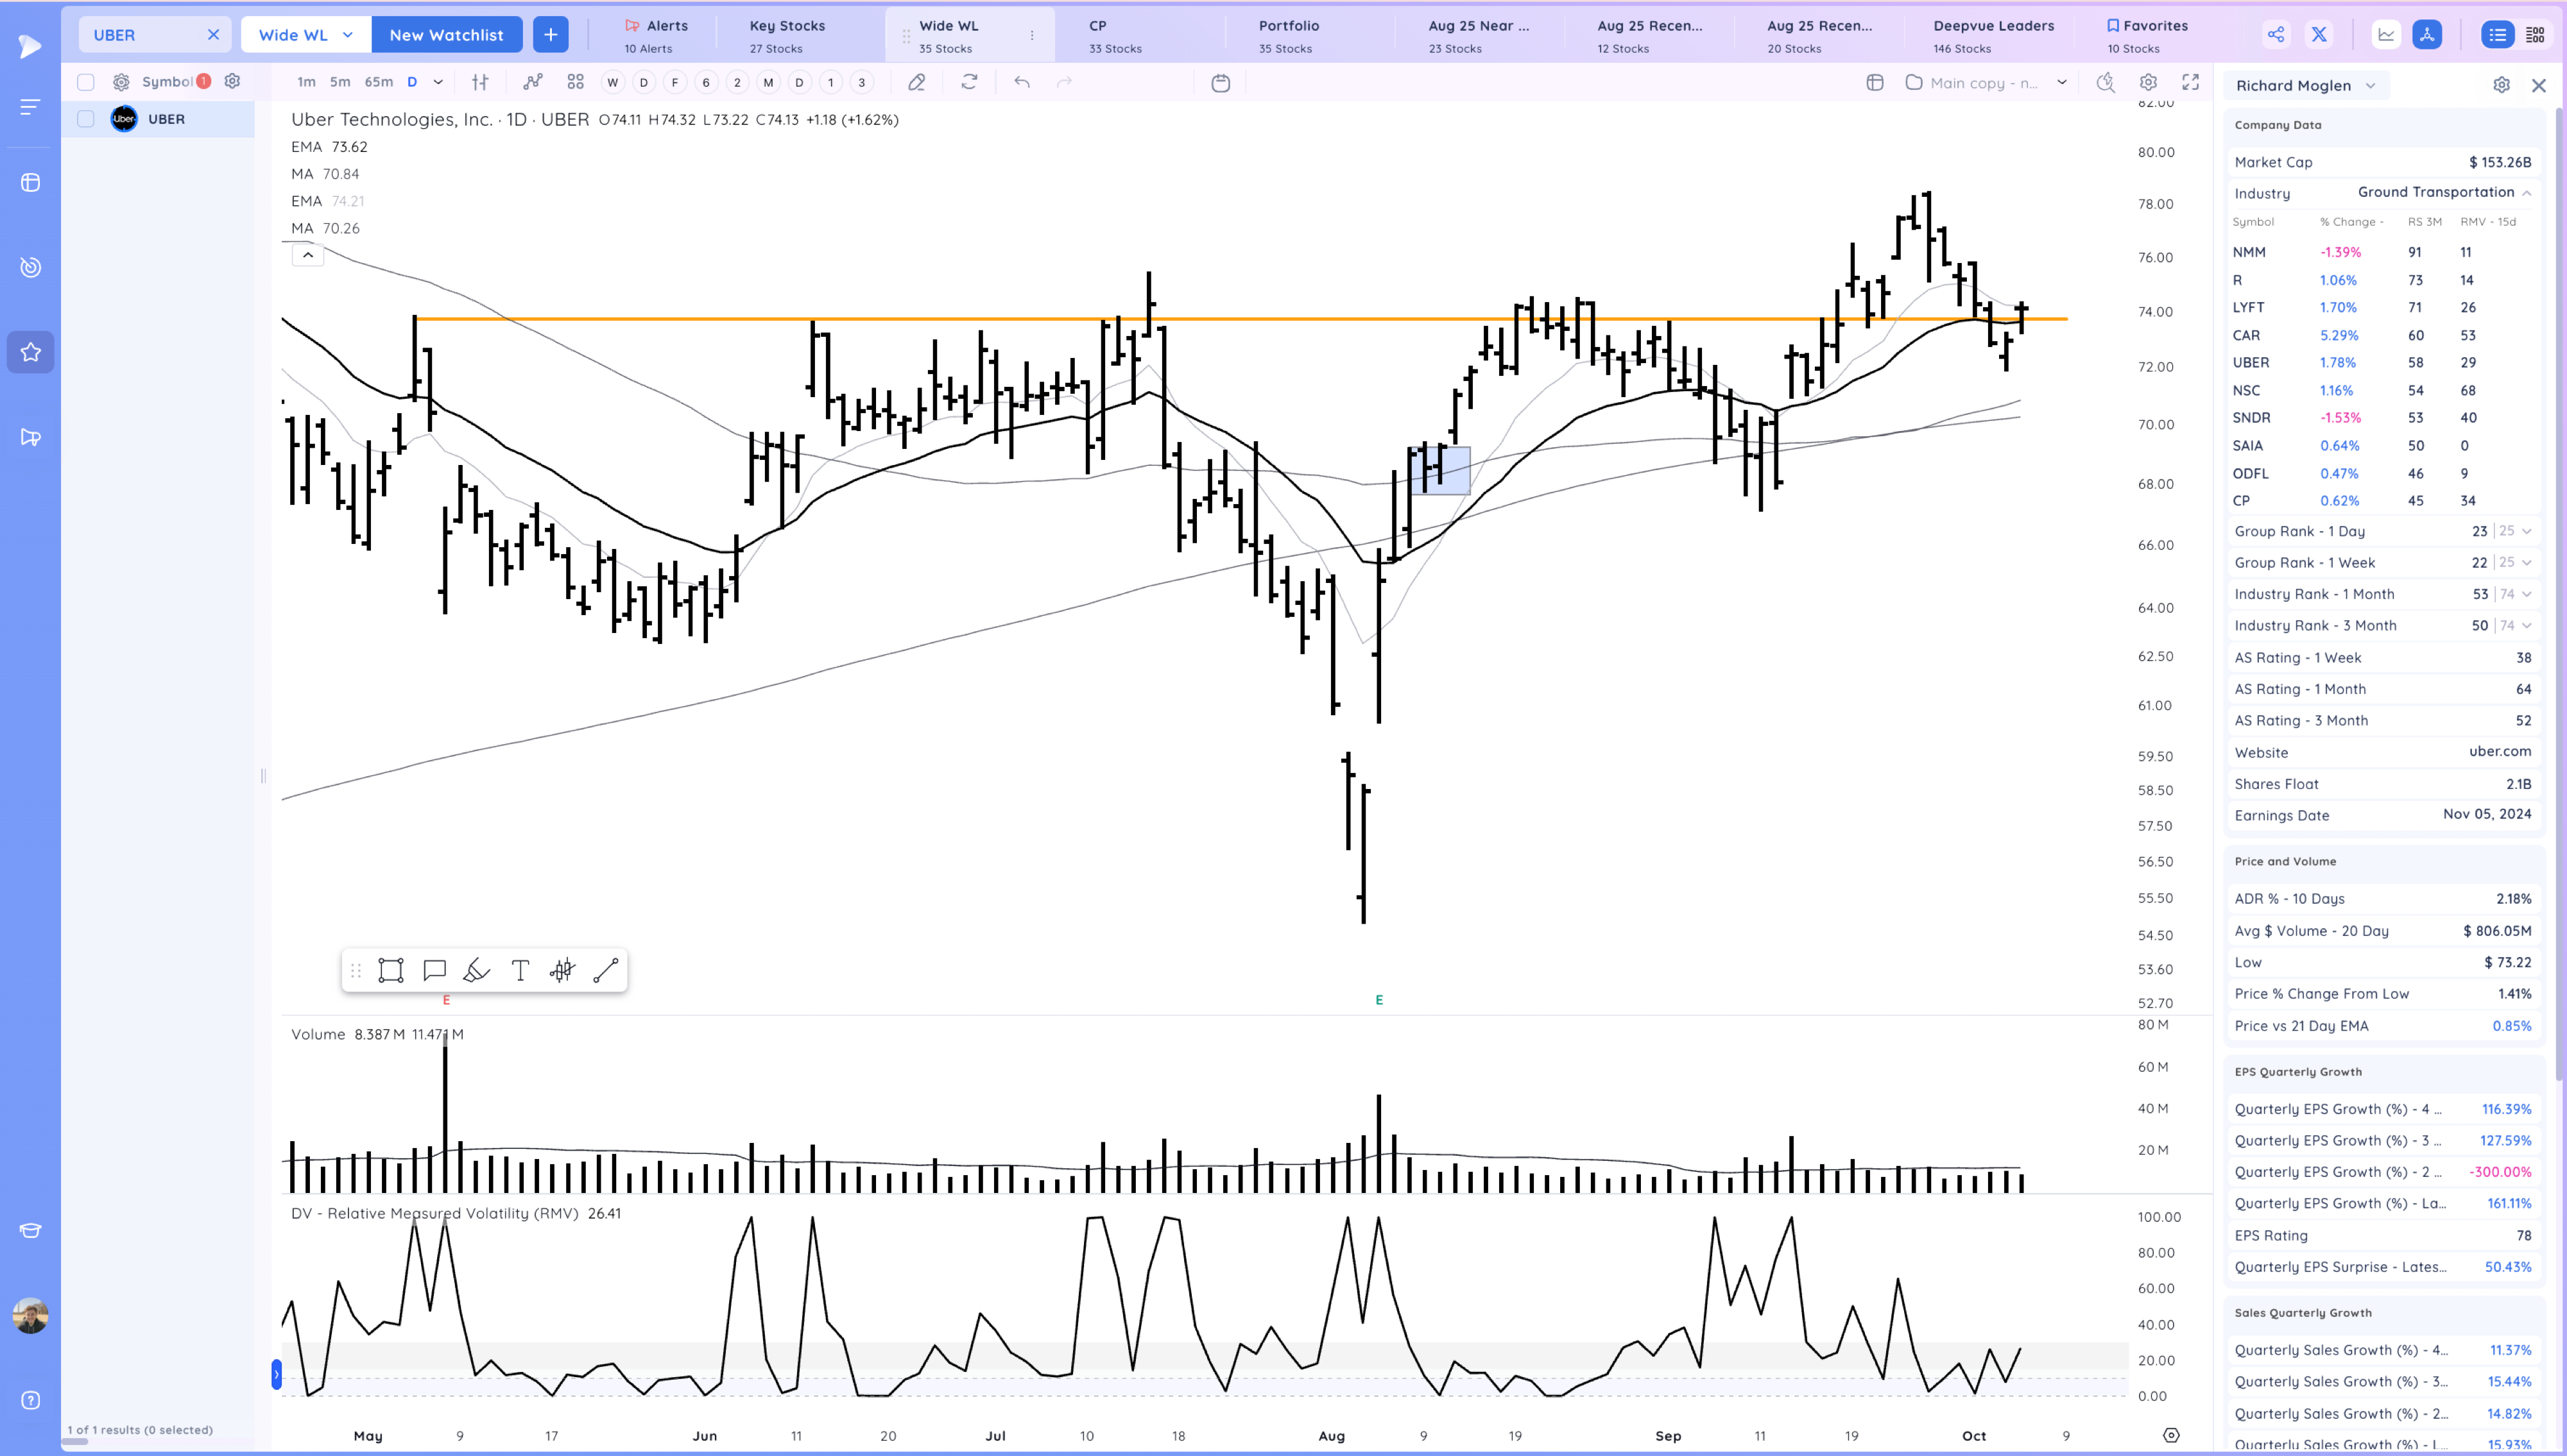
Task: Expand the Richard Moglen profile dropdown
Action: pos(2370,85)
